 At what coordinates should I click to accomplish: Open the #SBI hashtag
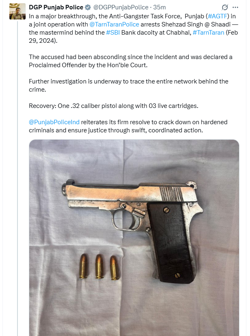tap(113, 33)
